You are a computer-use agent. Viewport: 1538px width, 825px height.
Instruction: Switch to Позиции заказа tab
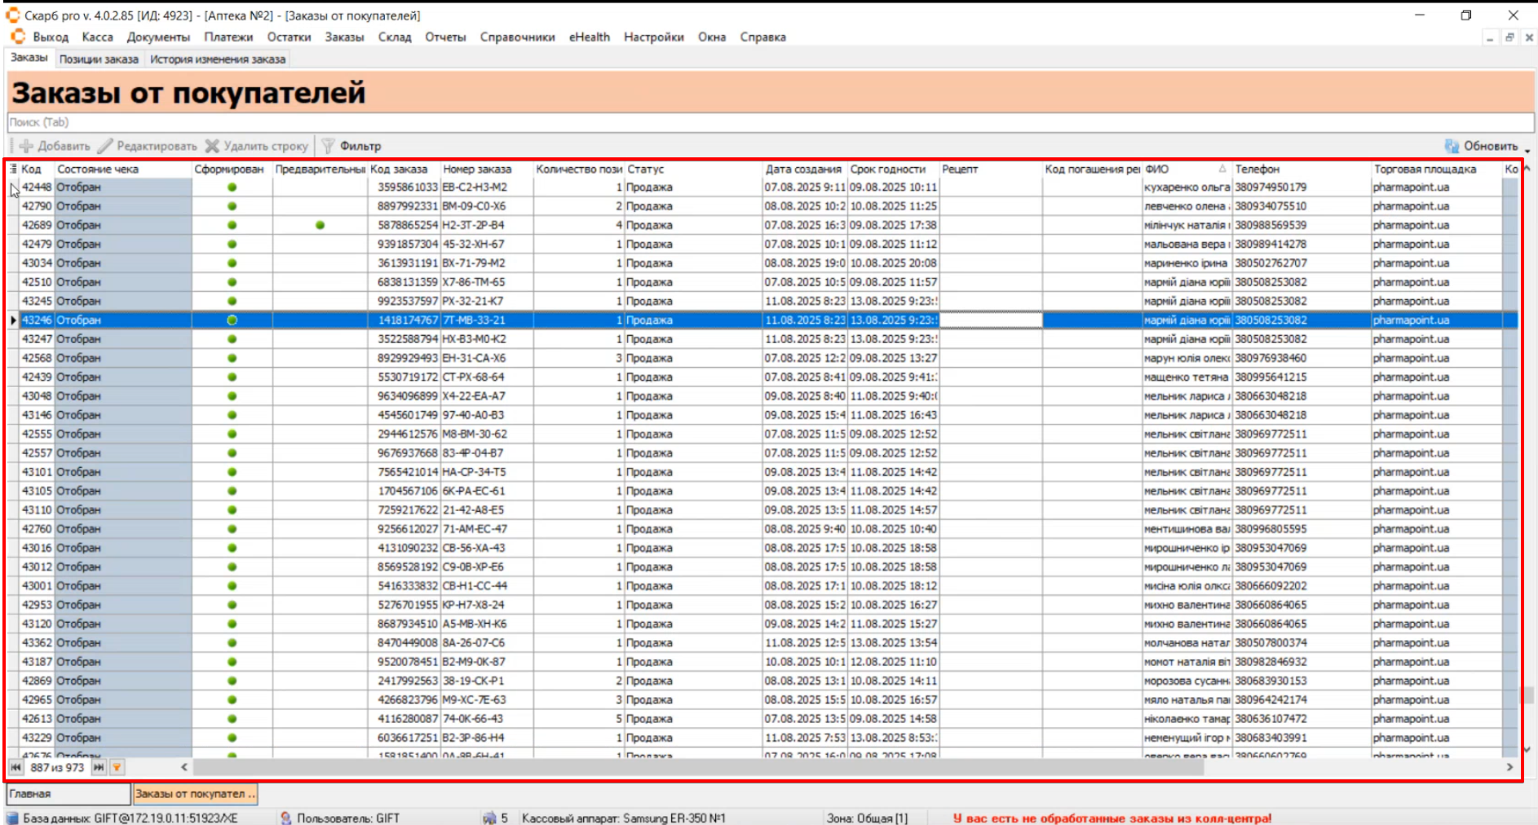[x=99, y=59]
